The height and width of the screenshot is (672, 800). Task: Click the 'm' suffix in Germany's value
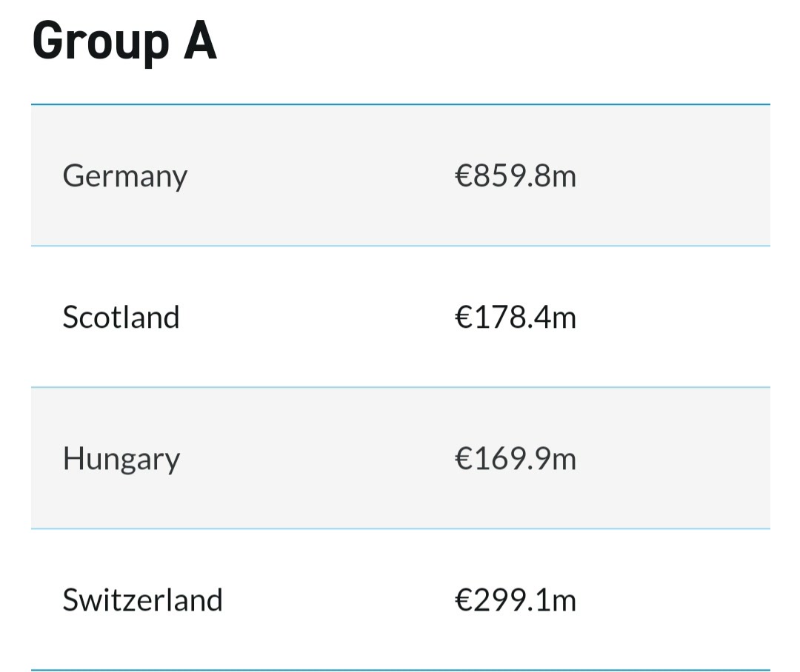(x=564, y=180)
